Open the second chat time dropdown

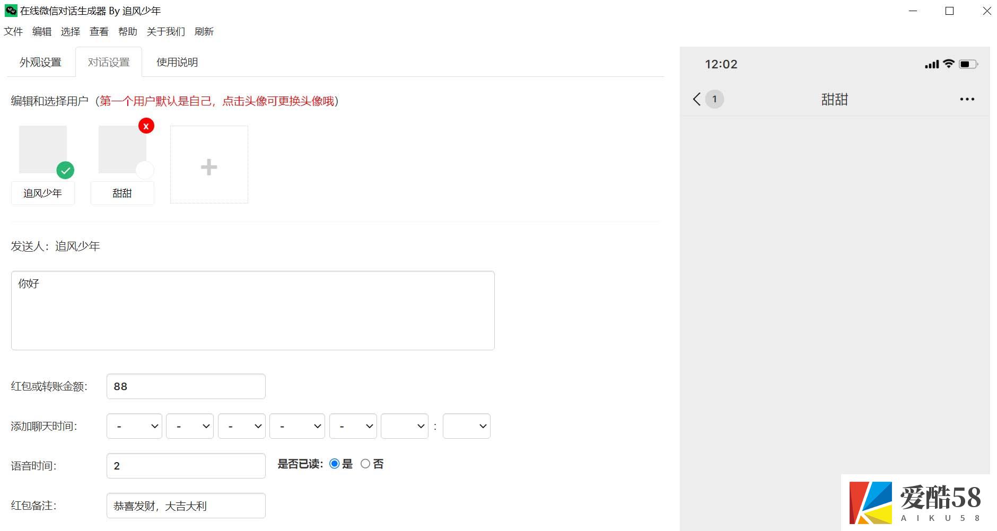tap(190, 426)
